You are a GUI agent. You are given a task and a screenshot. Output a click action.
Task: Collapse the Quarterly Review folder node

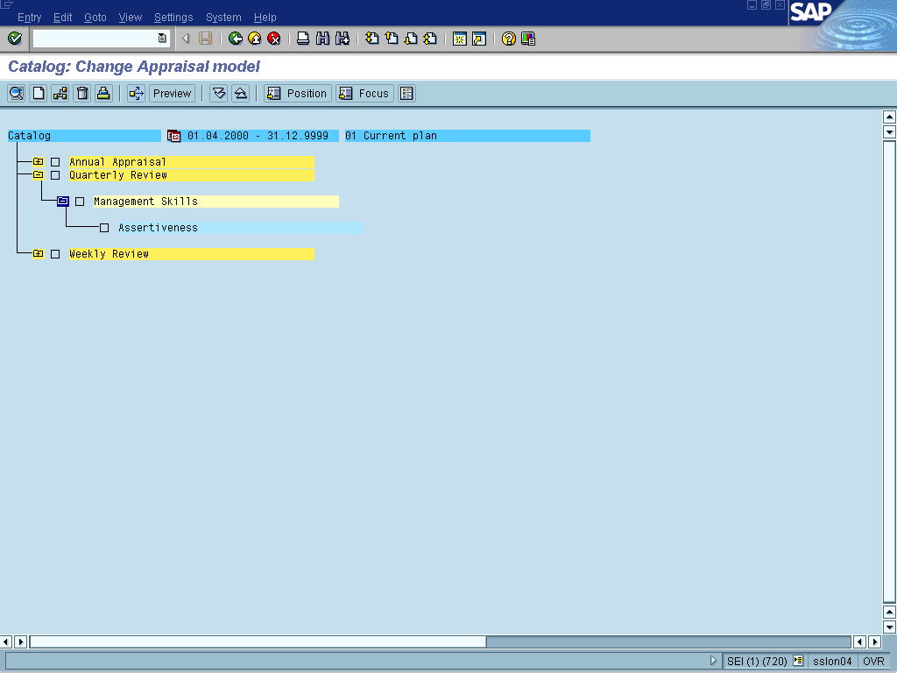coord(39,175)
